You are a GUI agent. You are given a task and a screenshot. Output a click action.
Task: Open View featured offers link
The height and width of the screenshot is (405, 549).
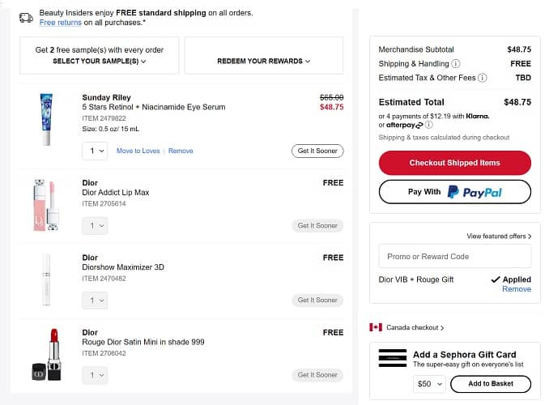[x=499, y=237]
